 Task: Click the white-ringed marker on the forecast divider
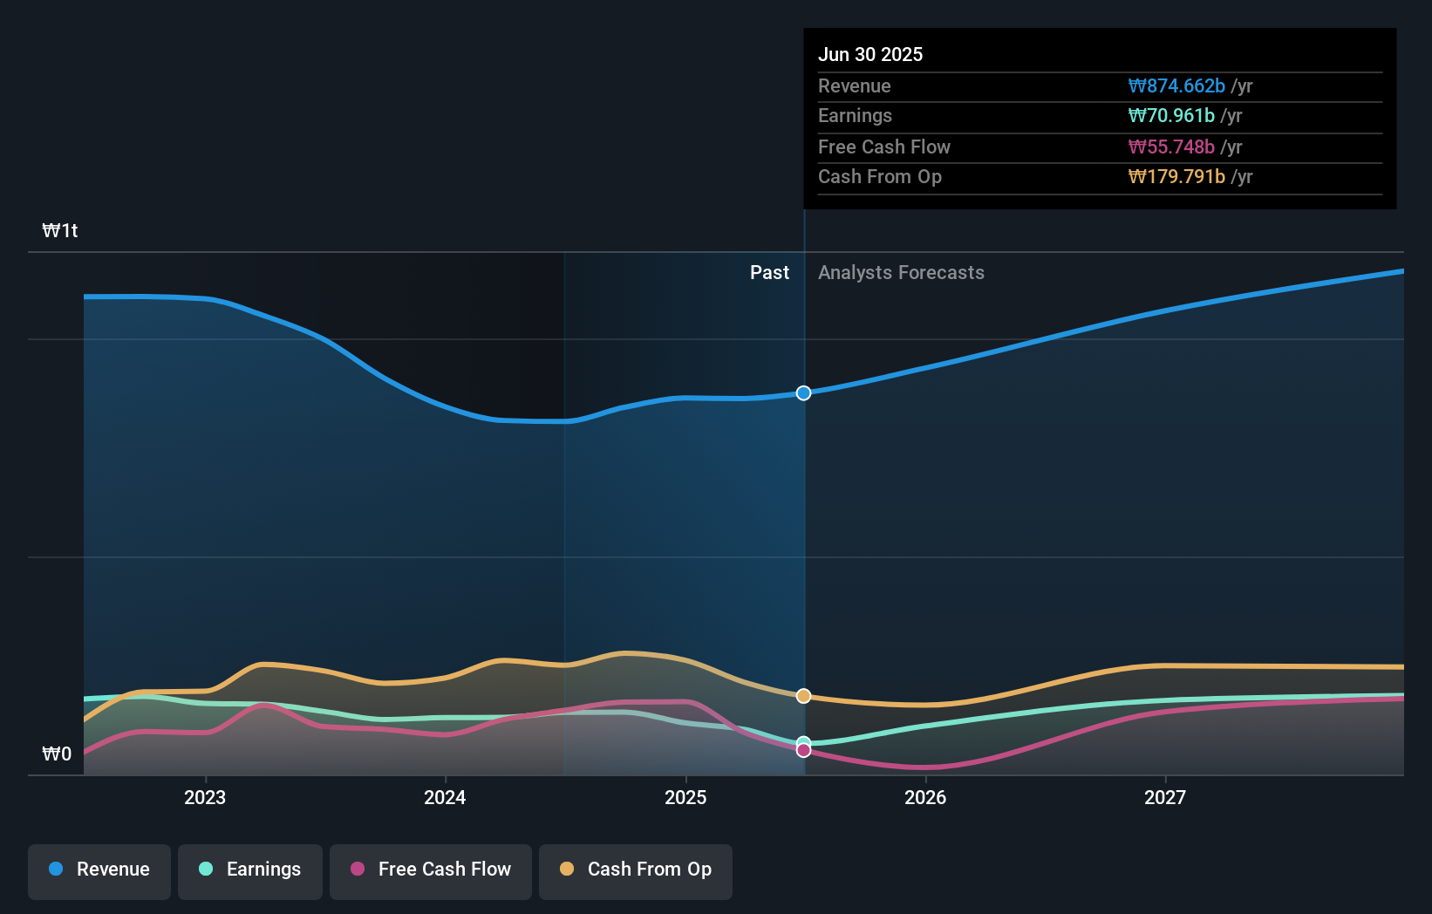coord(803,392)
